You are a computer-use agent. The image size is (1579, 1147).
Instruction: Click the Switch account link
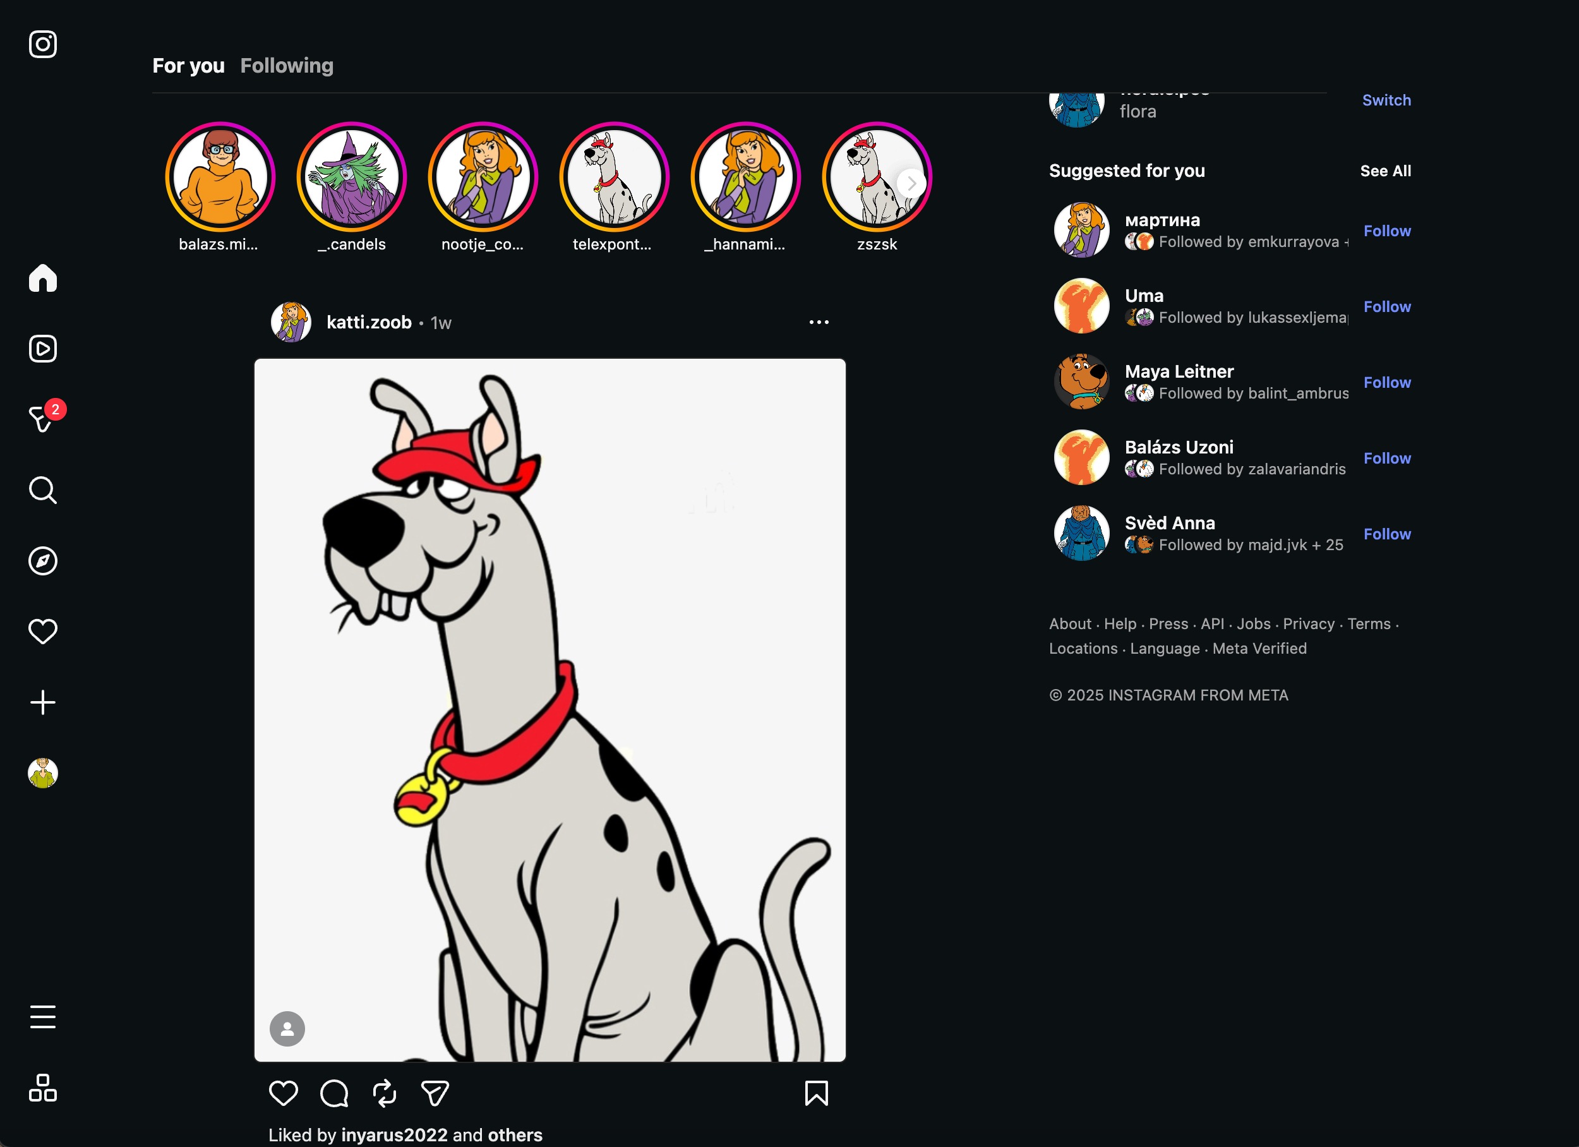[x=1386, y=100]
